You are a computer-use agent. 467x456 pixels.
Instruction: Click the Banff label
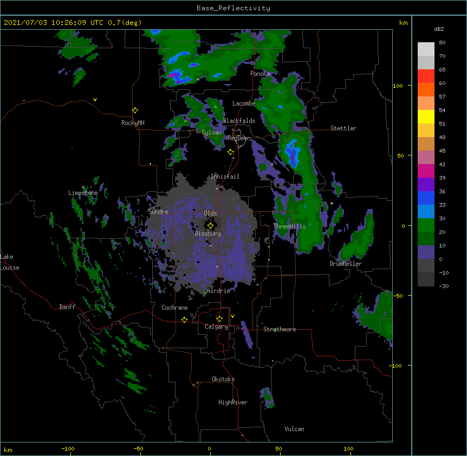click(x=67, y=307)
